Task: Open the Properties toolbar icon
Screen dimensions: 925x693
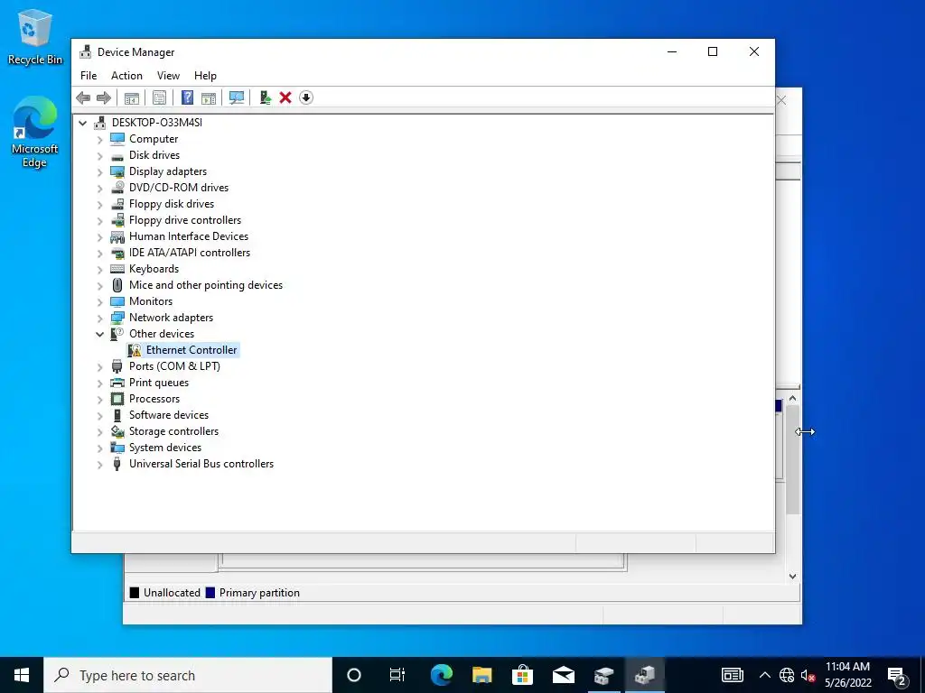Action: pyautogui.click(x=159, y=97)
